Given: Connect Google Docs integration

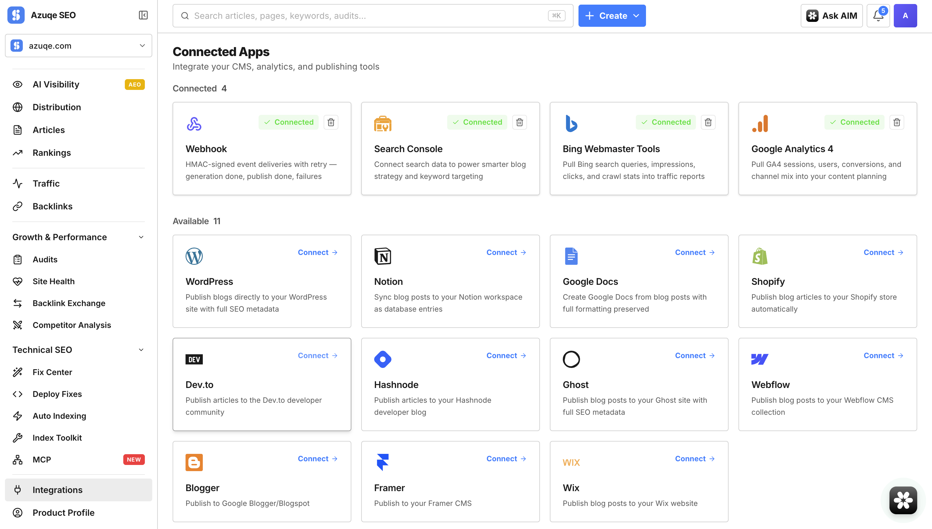Looking at the screenshot, I should click(695, 252).
